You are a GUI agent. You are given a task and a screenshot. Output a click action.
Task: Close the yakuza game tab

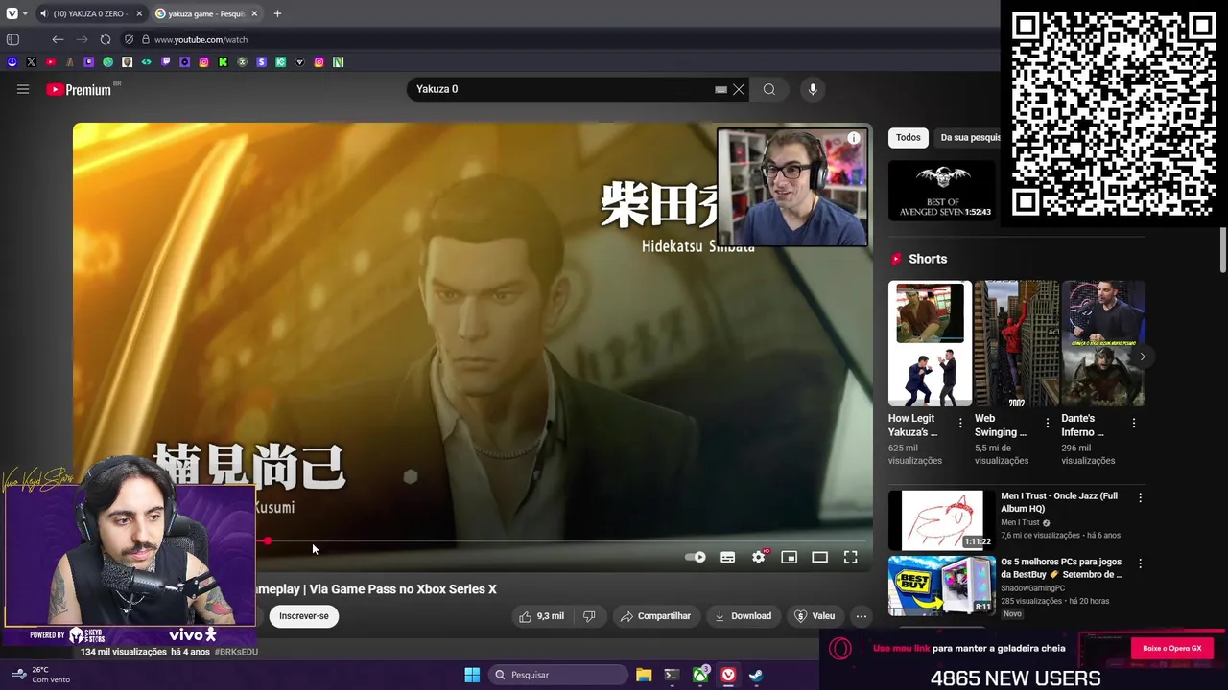[x=254, y=13]
